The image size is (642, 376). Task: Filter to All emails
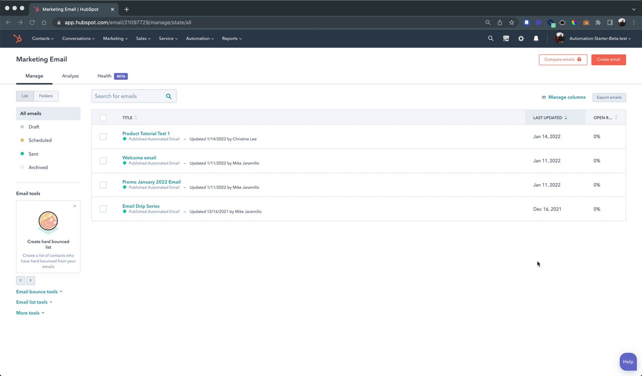point(48,113)
